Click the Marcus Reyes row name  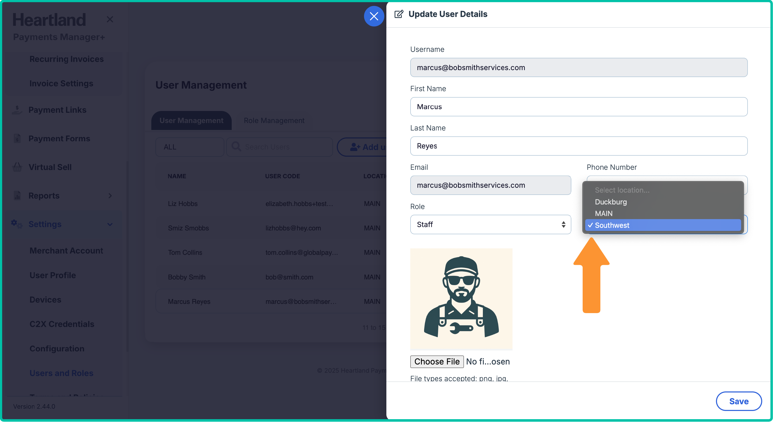pyautogui.click(x=189, y=302)
